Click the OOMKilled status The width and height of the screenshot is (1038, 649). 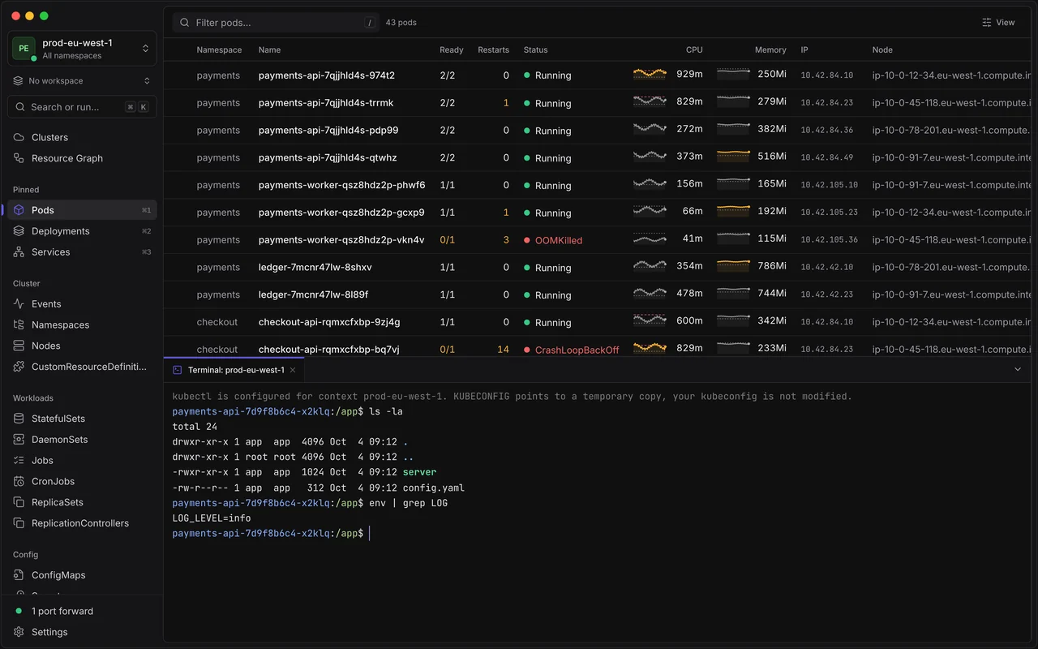tap(553, 241)
